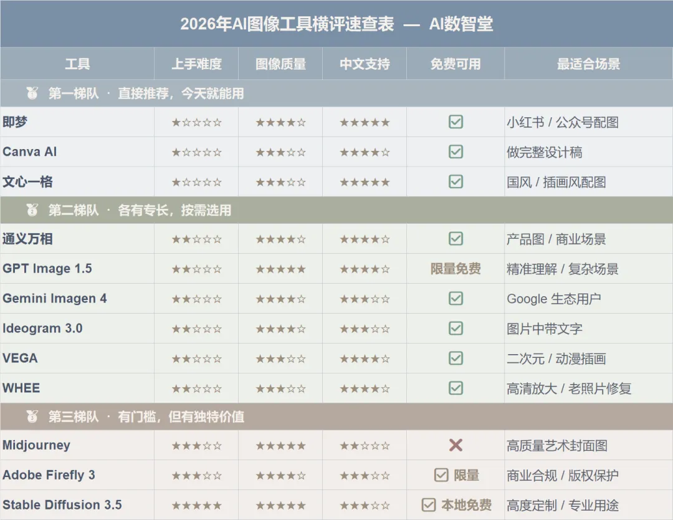Click the 中文支持 column header
The image size is (673, 520).
tap(365, 64)
